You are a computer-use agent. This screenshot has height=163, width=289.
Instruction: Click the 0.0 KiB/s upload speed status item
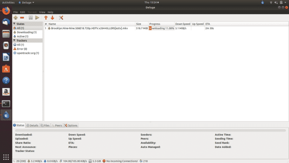click(x=51, y=161)
